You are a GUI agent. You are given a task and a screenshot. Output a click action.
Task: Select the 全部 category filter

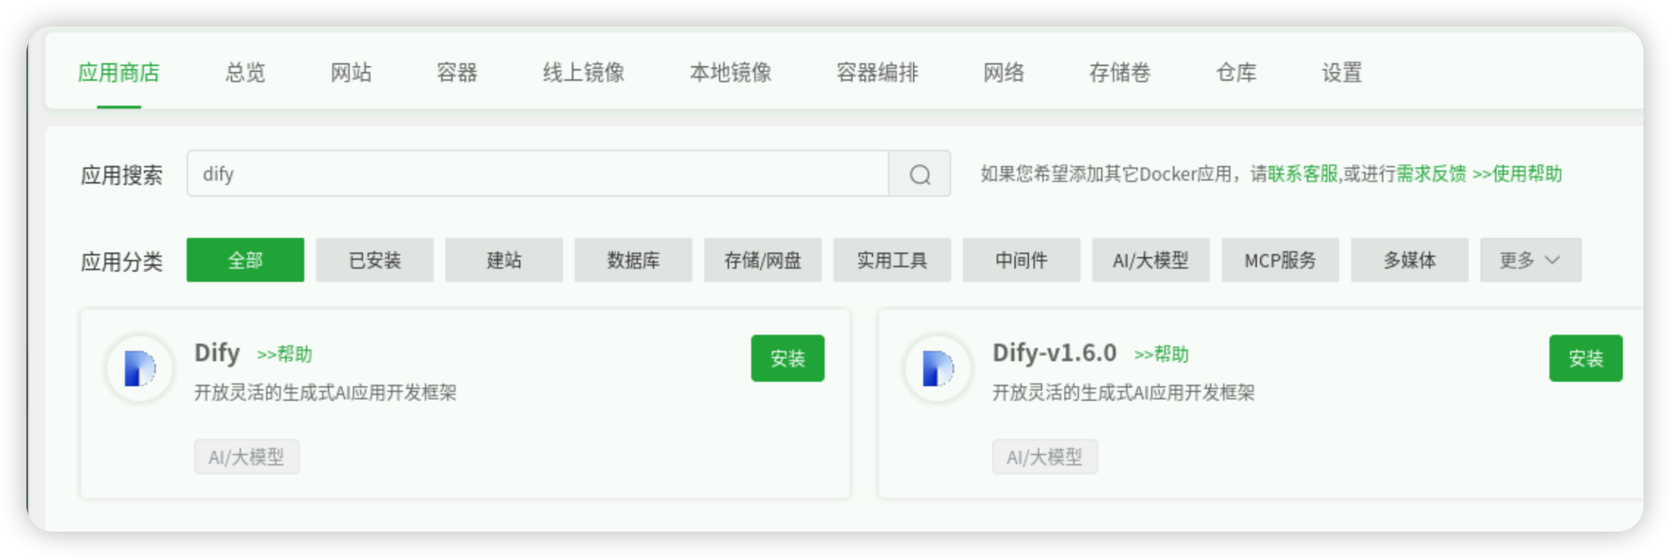point(246,260)
